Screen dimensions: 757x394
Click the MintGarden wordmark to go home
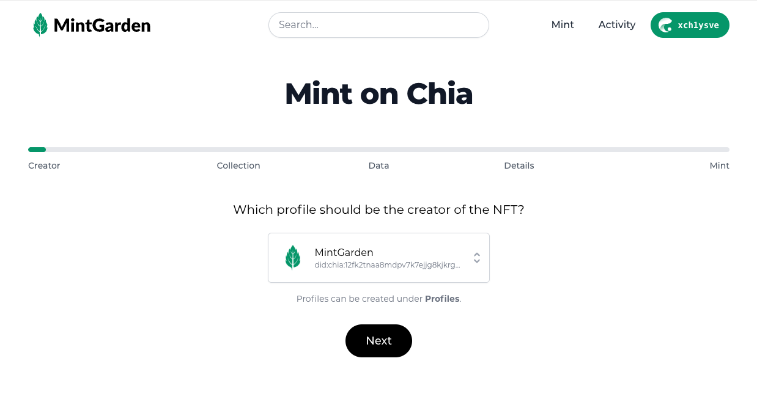click(x=102, y=25)
